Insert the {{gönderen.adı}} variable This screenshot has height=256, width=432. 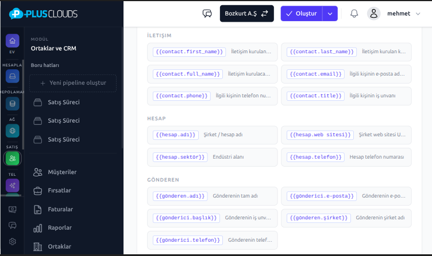[180, 196]
